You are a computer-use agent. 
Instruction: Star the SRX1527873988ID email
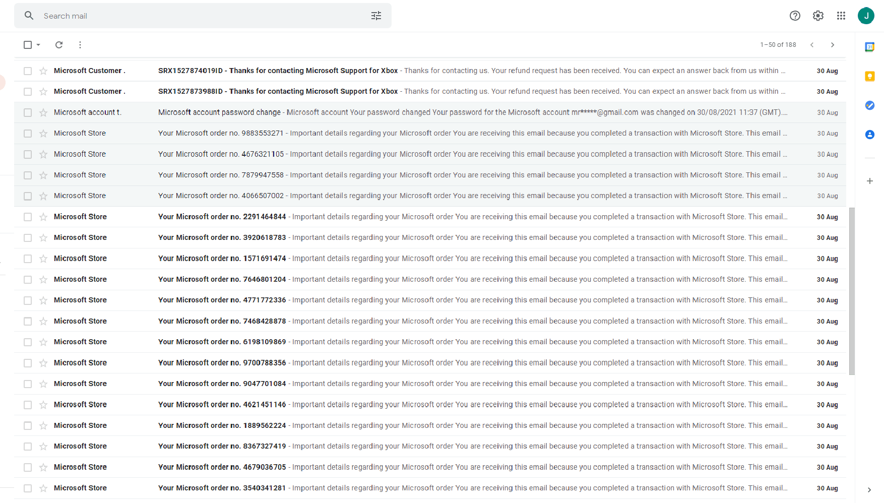[43, 92]
